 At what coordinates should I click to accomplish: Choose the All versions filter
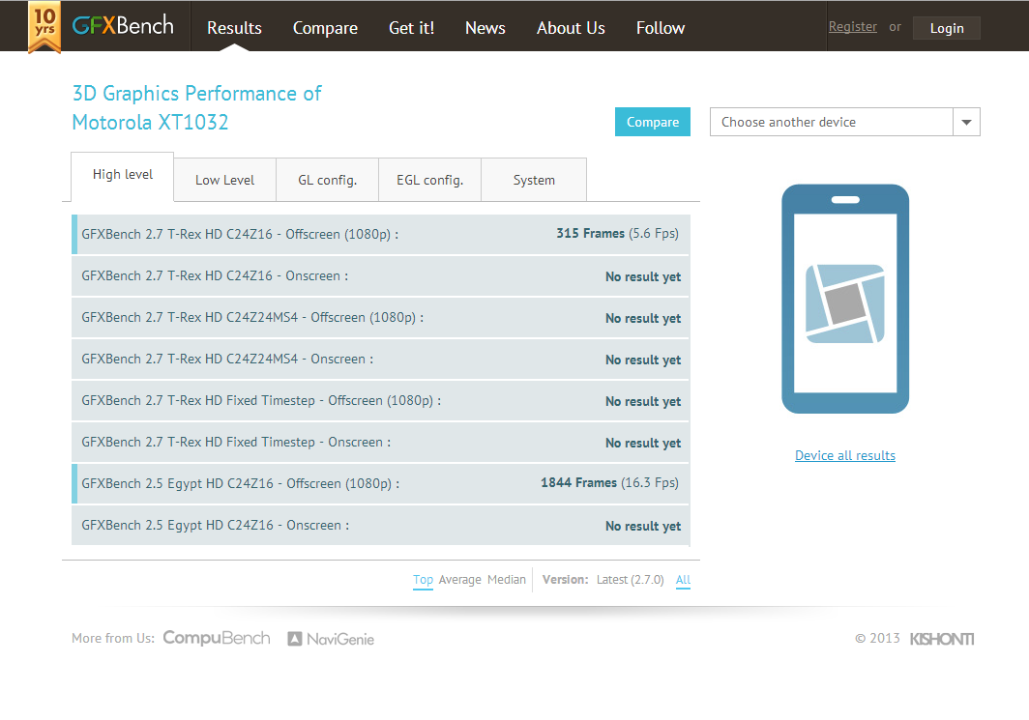tap(683, 580)
